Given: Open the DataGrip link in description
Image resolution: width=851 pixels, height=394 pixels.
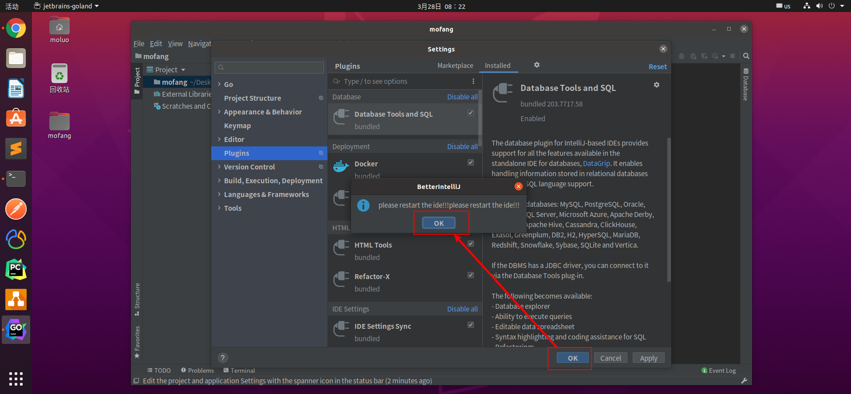Looking at the screenshot, I should coord(596,163).
